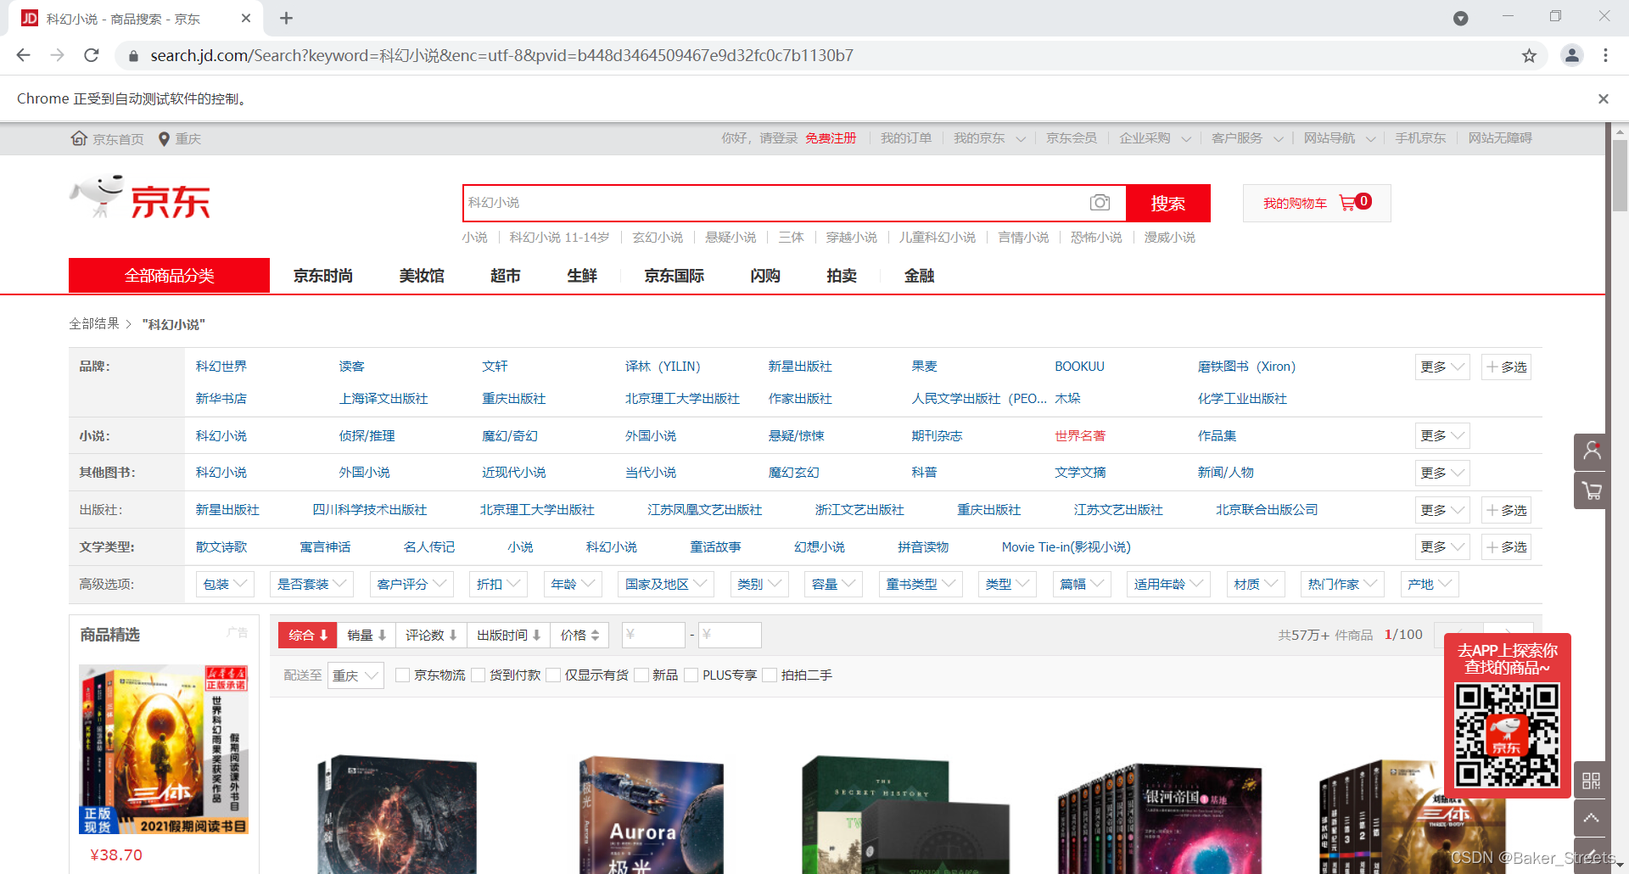Open the tab search dropdown icon
This screenshot has width=1629, height=874.
pyautogui.click(x=1461, y=18)
